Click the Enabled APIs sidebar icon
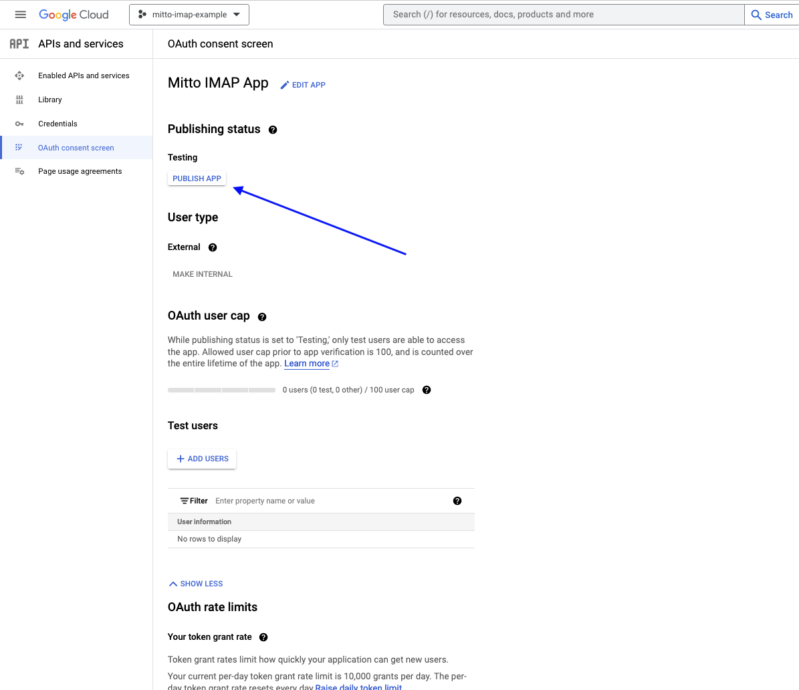The image size is (799, 690). click(x=19, y=76)
